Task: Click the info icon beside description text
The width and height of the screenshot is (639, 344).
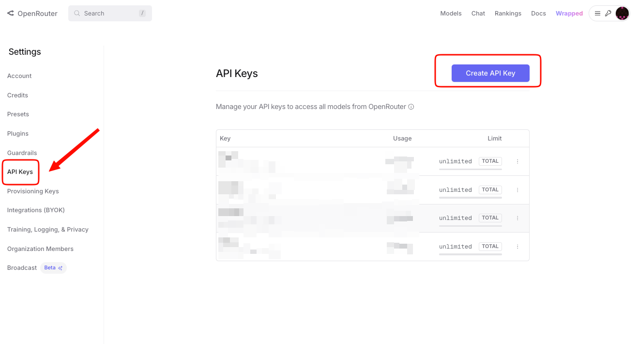Action: tap(411, 107)
